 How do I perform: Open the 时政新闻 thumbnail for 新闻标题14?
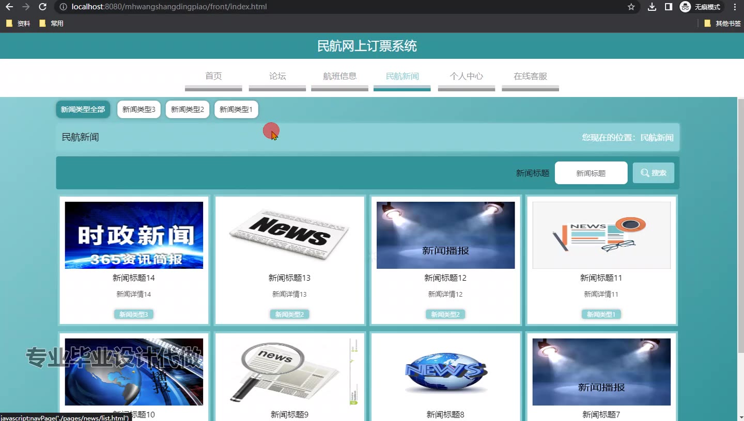click(x=134, y=235)
